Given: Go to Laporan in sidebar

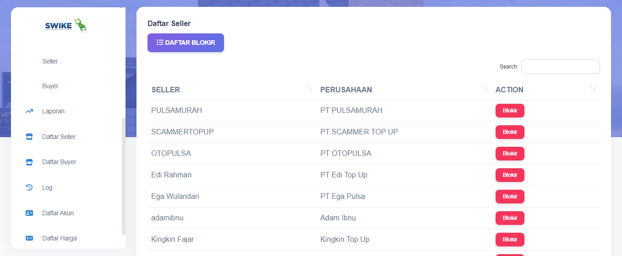Looking at the screenshot, I should coord(53,111).
